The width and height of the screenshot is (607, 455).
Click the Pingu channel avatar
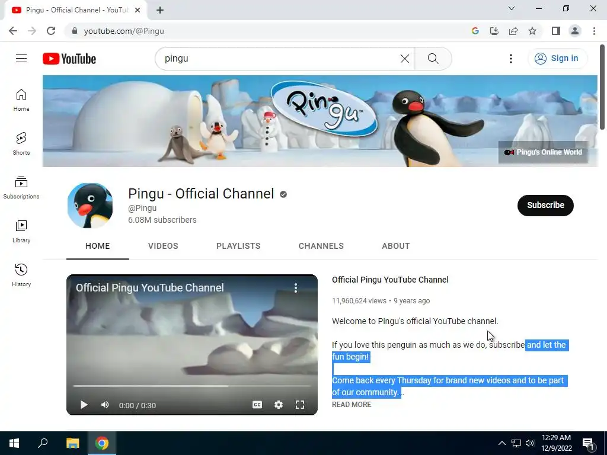90,206
